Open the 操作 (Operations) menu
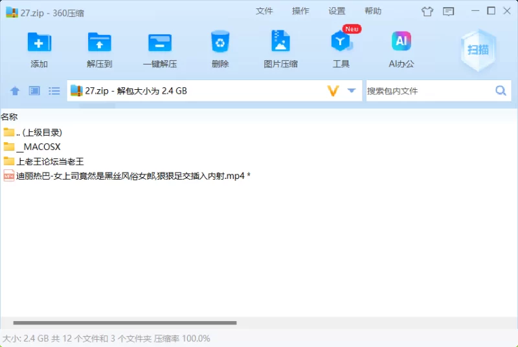The height and width of the screenshot is (347, 518). pyautogui.click(x=300, y=11)
